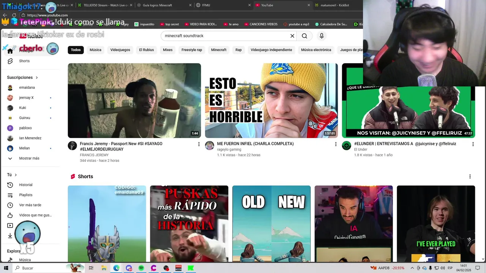Expand the Suscripciones section arrow

click(x=37, y=78)
